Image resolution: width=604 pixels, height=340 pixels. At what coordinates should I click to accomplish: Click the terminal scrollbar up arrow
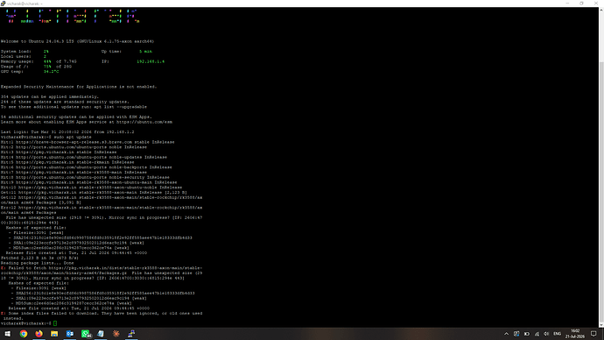click(601, 10)
